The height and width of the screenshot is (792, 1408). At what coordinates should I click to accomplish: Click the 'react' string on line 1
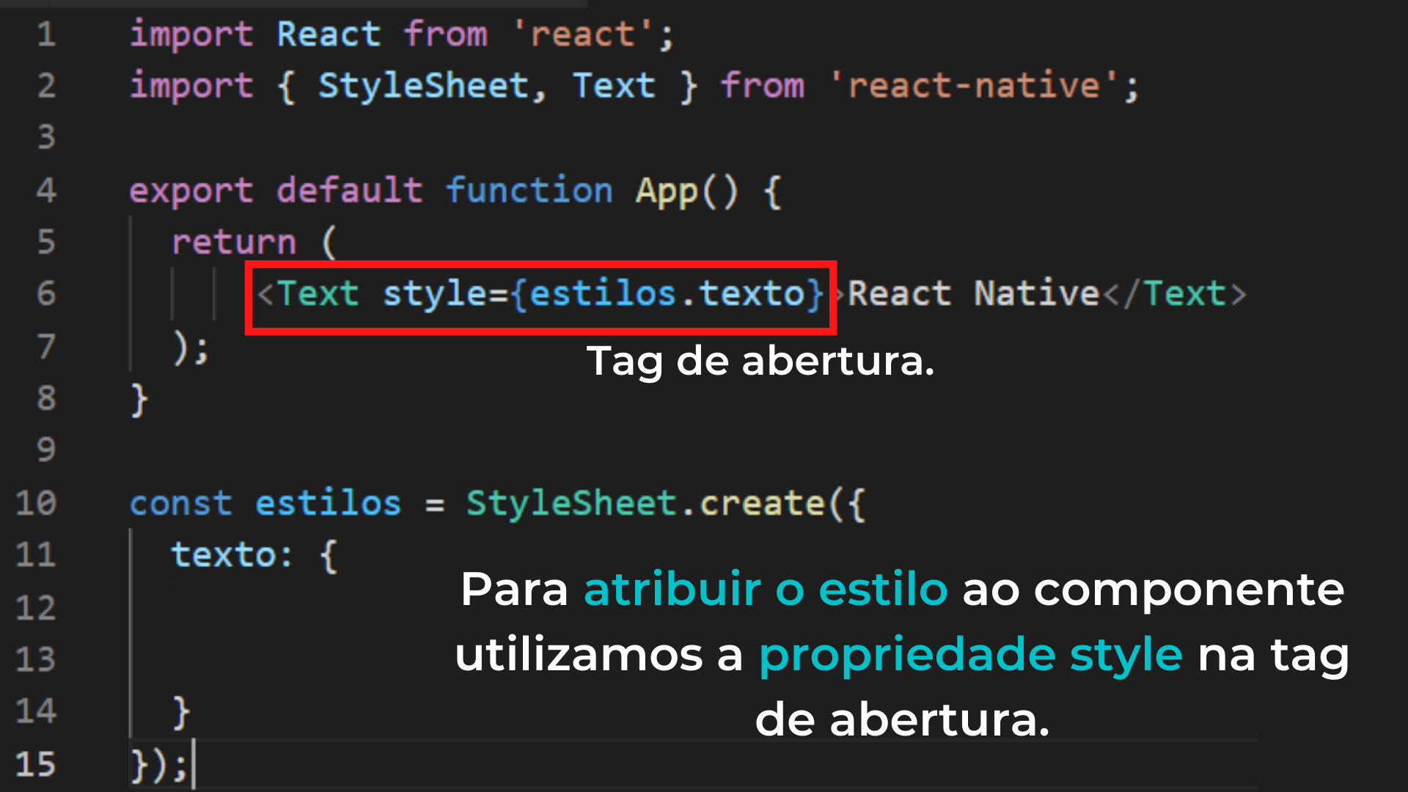coord(583,34)
